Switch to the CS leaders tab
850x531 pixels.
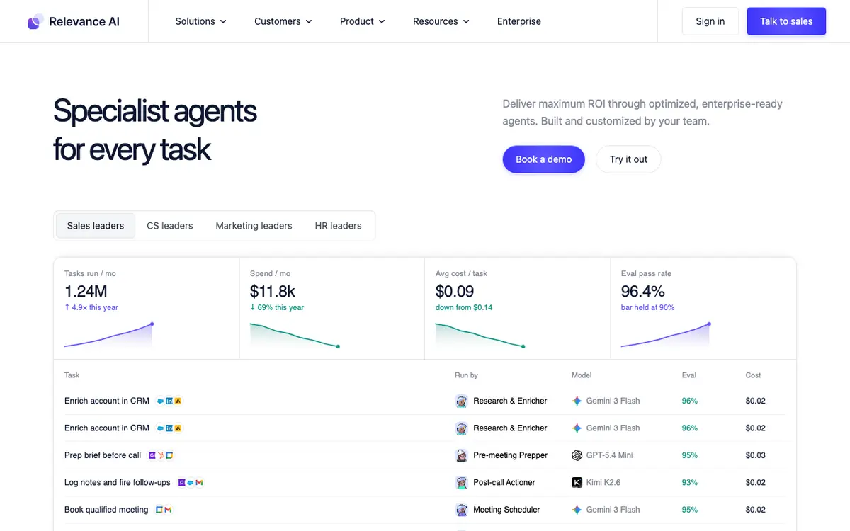coord(170,226)
